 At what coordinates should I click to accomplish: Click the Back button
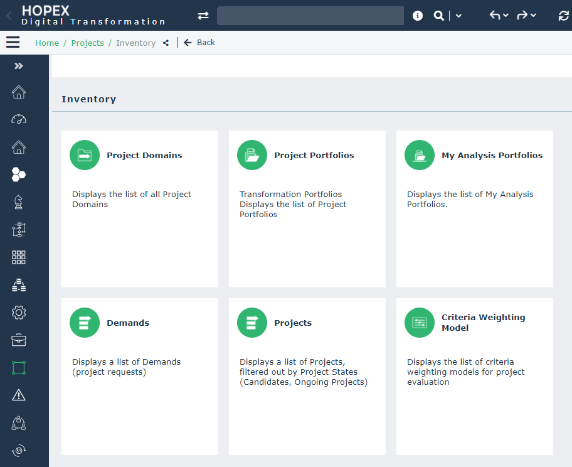click(x=199, y=43)
